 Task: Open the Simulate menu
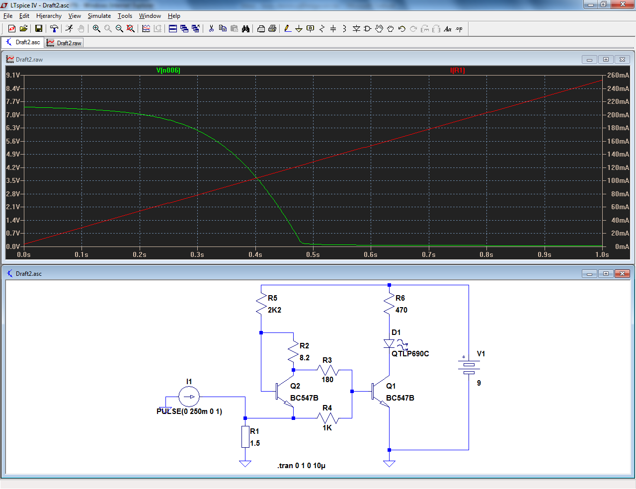pyautogui.click(x=99, y=16)
